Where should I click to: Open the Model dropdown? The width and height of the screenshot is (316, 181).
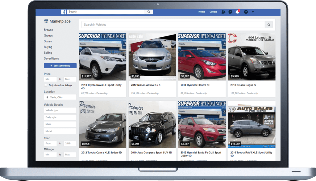(x=60, y=131)
